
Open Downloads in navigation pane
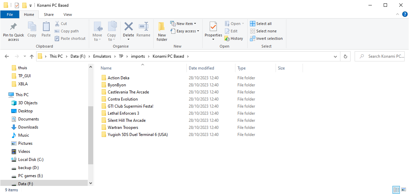pos(28,127)
